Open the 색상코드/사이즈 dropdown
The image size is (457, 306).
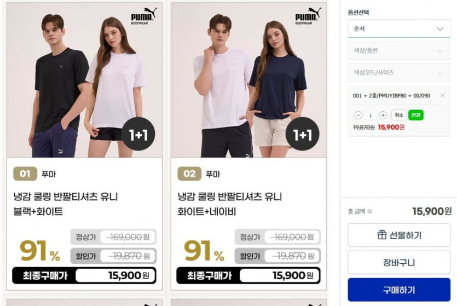click(x=398, y=73)
